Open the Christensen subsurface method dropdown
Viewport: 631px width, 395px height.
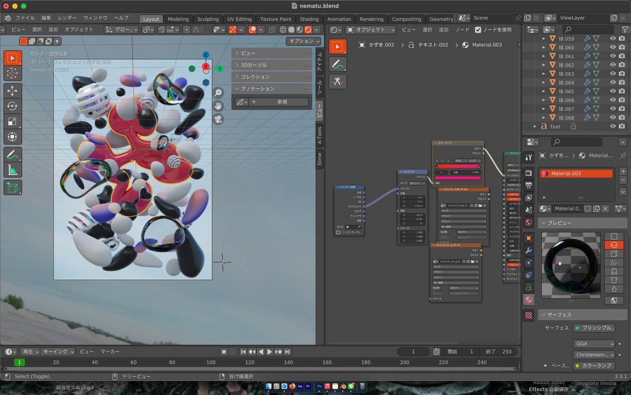pyautogui.click(x=594, y=355)
